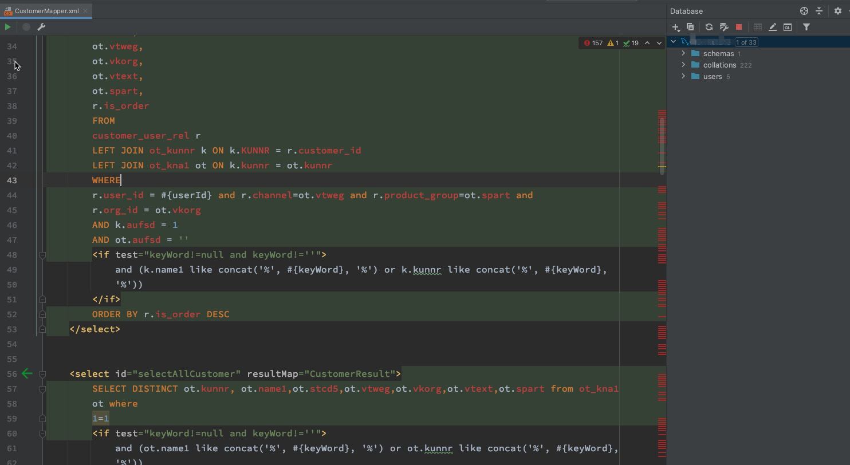This screenshot has height=465, width=850.
Task: Stop the database operation with the red square
Action: pyautogui.click(x=739, y=26)
